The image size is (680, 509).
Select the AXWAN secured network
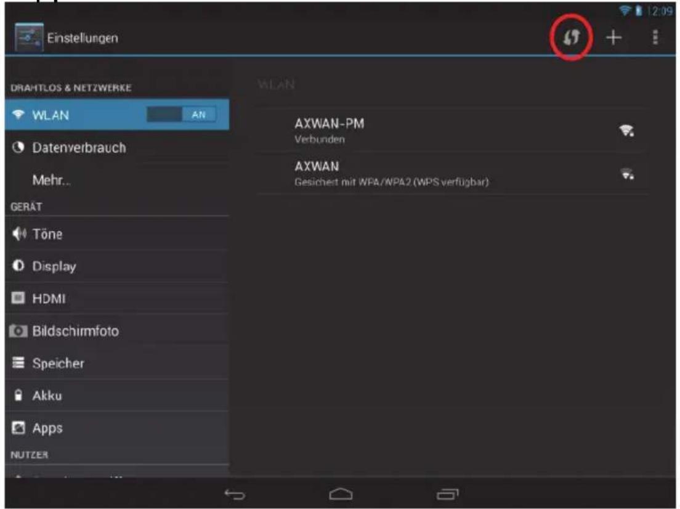pos(452,174)
